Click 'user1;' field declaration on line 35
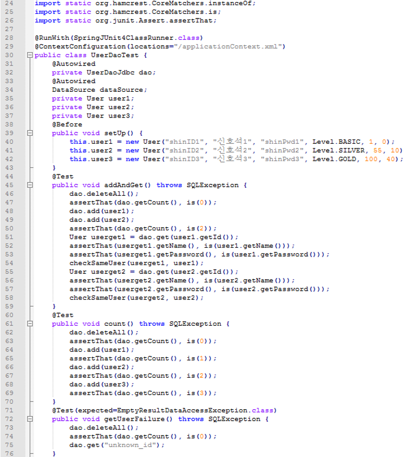 [121, 99]
